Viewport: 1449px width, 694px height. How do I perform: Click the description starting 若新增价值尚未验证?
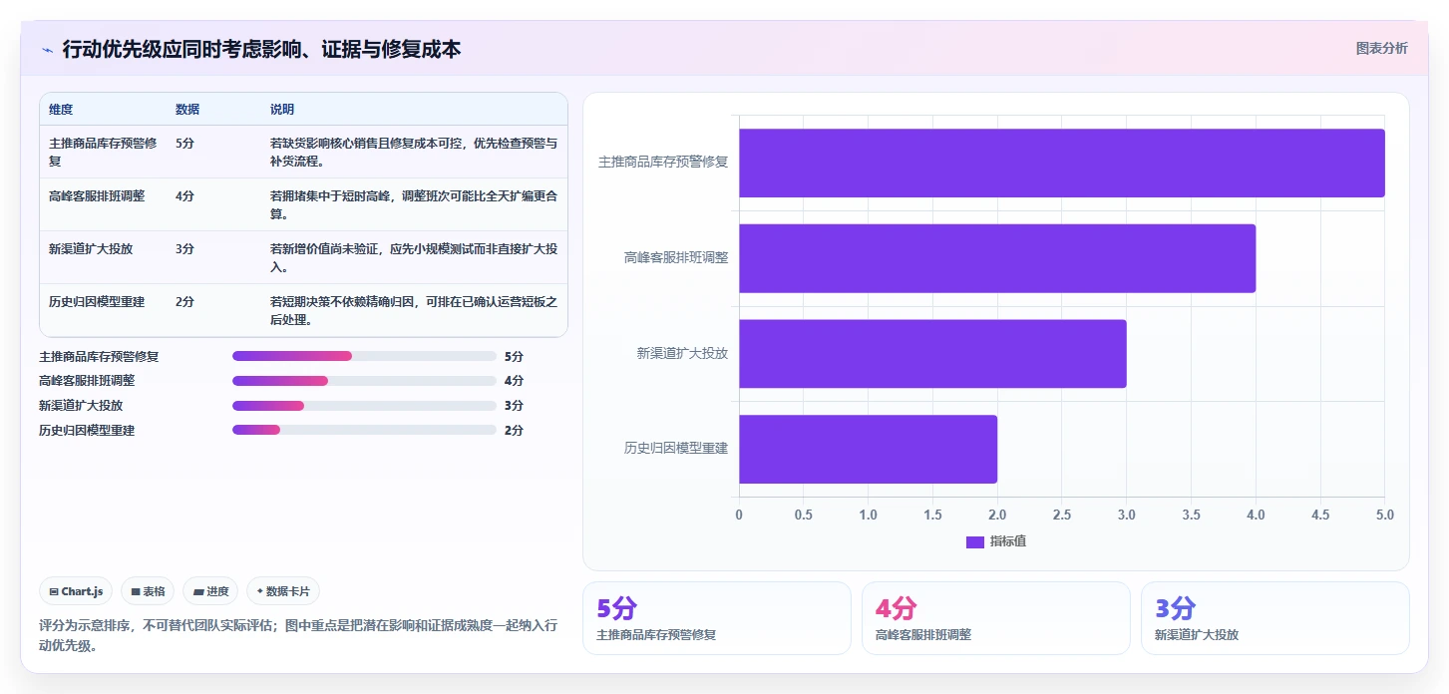coord(414,257)
